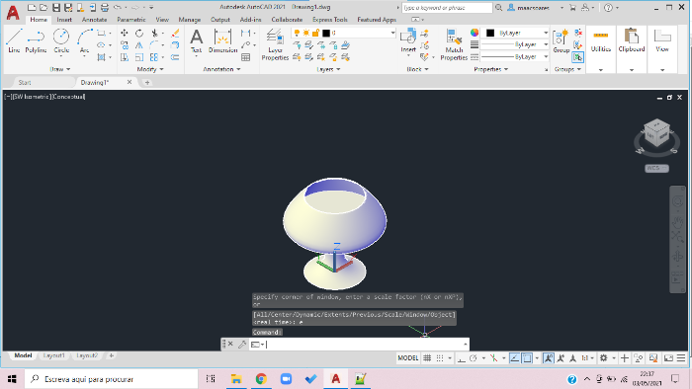The image size is (692, 389).
Task: Click the search magnifier icon in InfoCenter
Action: (498, 8)
